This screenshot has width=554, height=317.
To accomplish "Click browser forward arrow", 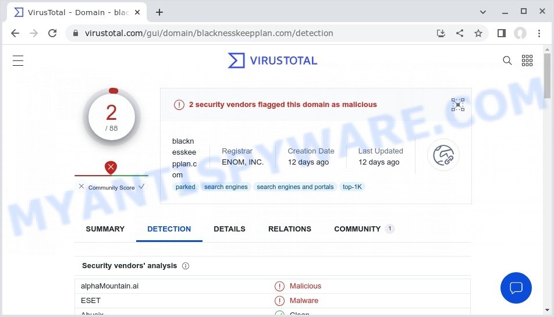I will coord(34,33).
